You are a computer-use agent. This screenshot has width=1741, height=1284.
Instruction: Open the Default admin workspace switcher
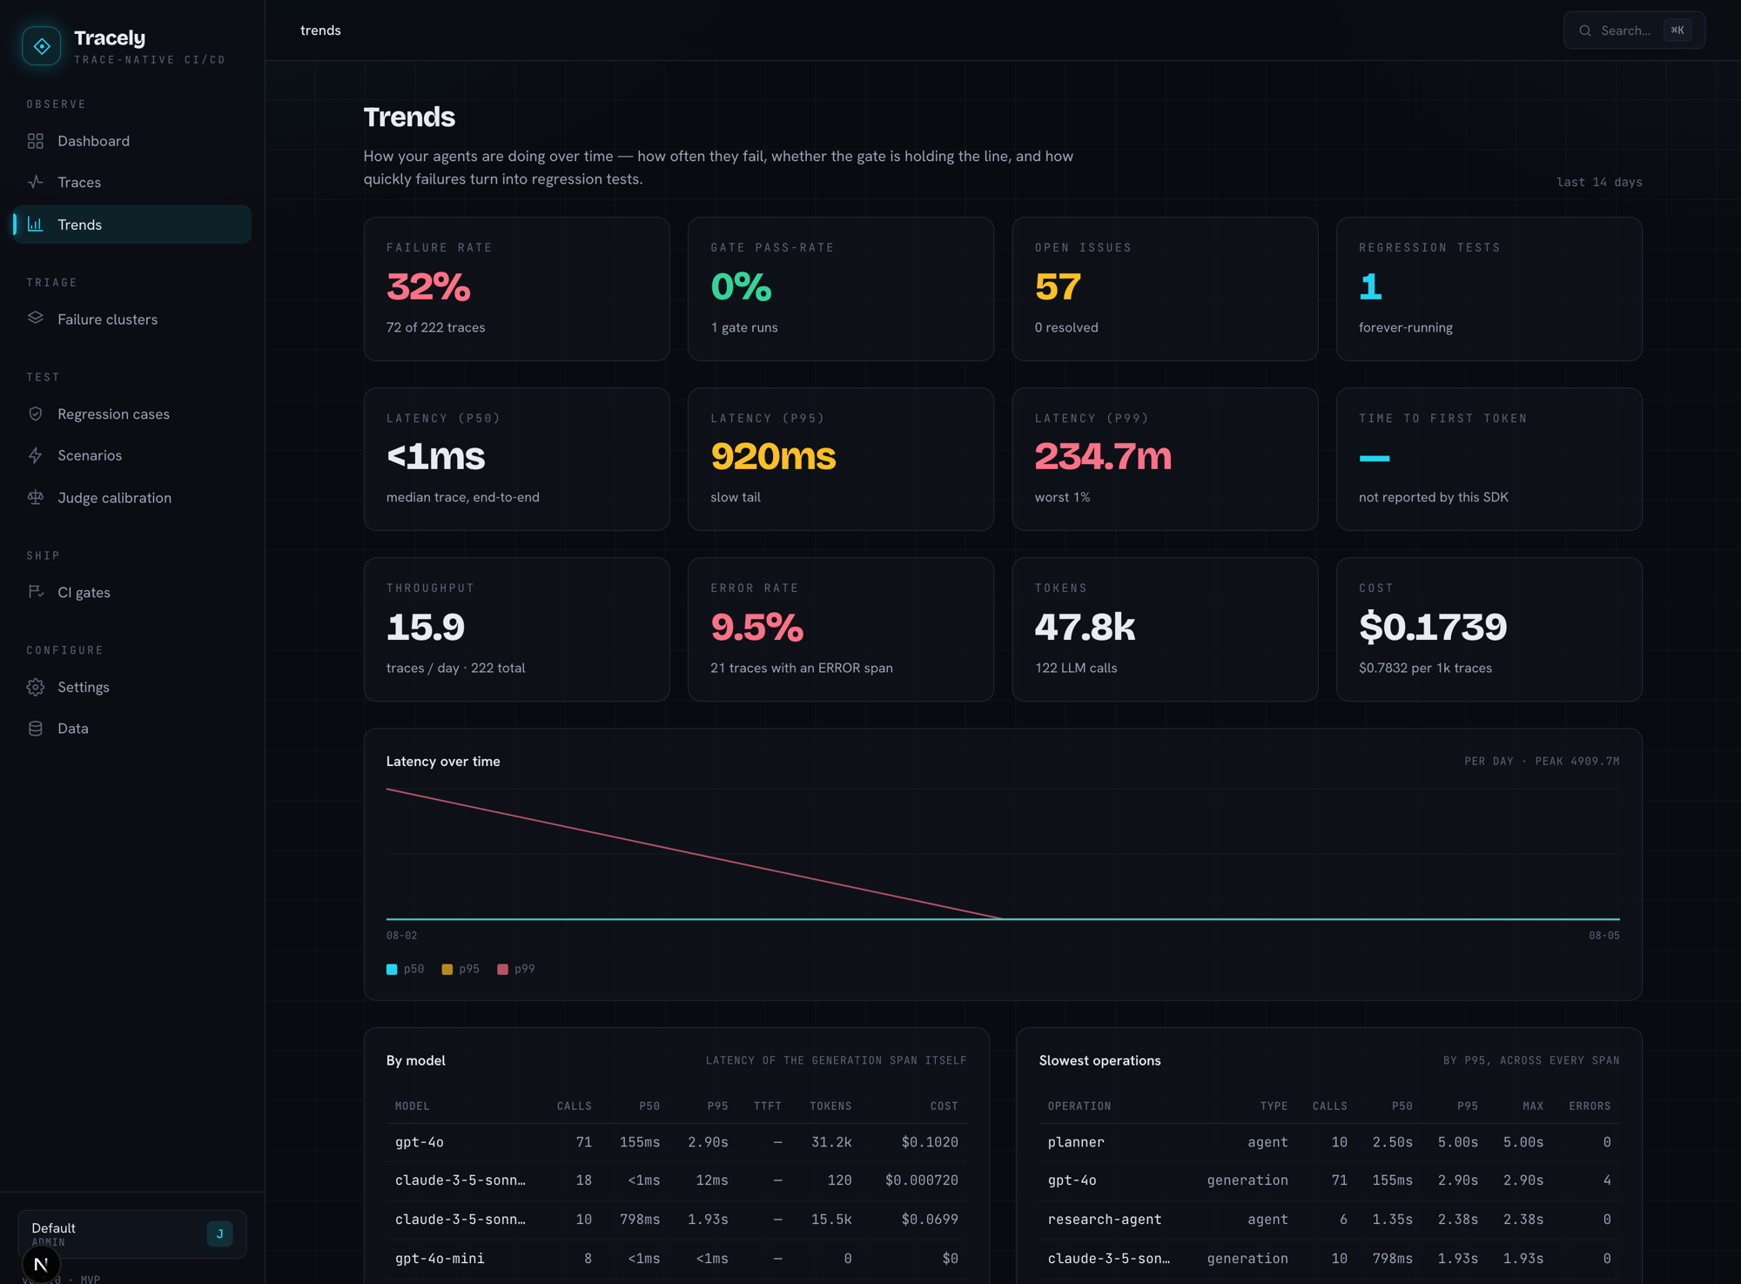click(132, 1234)
